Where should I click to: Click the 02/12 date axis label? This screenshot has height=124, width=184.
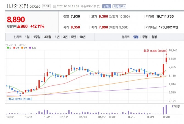132,117
